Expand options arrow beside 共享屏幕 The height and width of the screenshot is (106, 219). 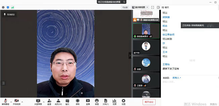click(44, 102)
